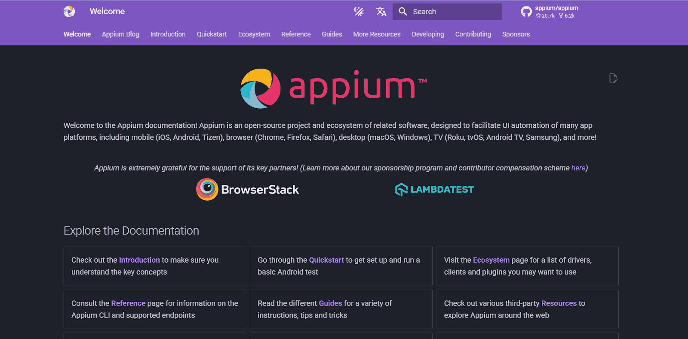Open the Resources link in card
Screen dimensions: 688x339
[x=559, y=303]
